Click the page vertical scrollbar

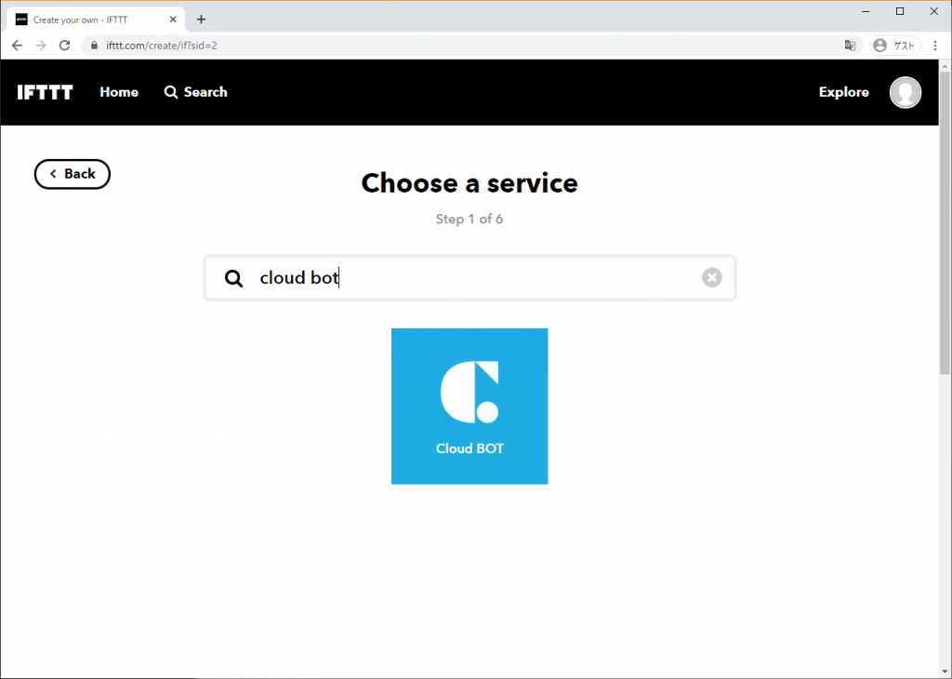click(x=945, y=222)
